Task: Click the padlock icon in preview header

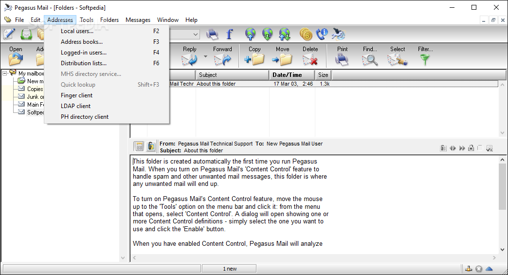Action: pyautogui.click(x=471, y=148)
